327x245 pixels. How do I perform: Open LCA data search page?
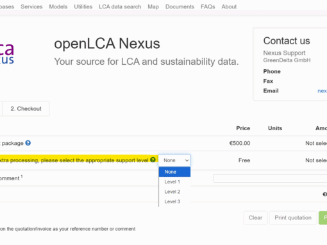(x=120, y=6)
